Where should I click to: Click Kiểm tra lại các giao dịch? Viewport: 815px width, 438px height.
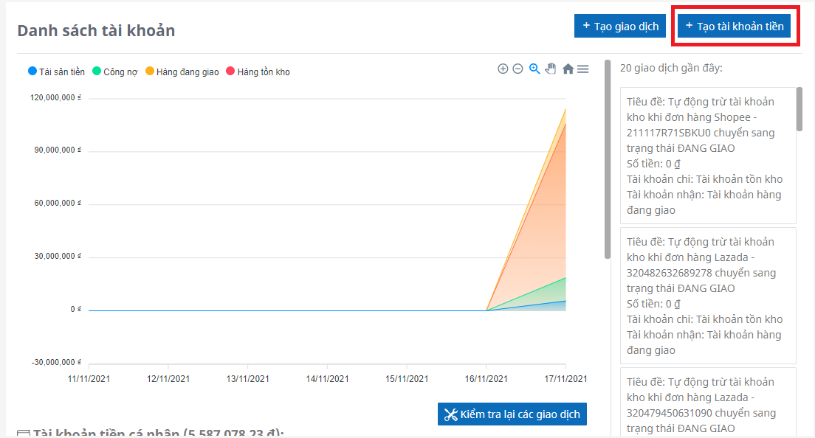tap(513, 414)
